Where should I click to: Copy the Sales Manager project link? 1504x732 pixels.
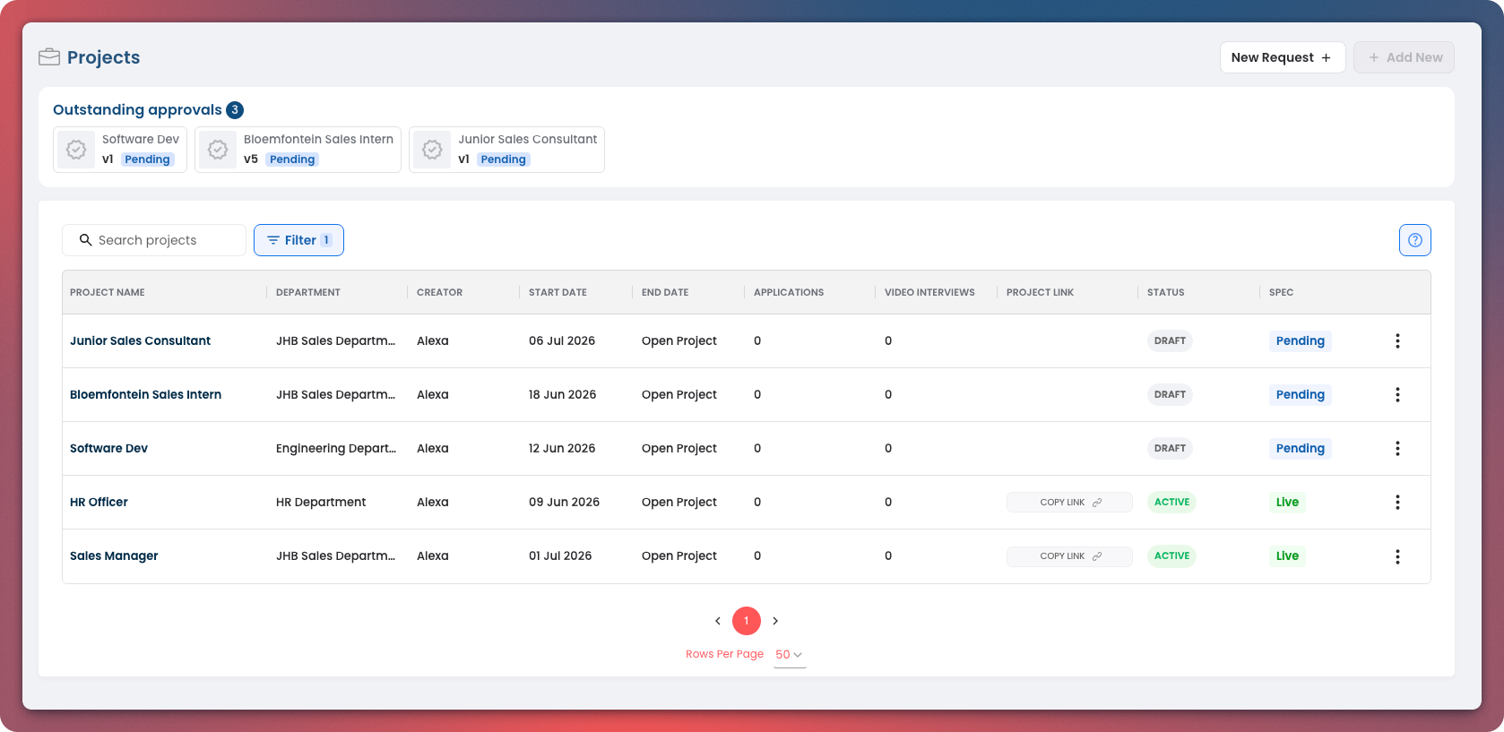[x=1069, y=556]
